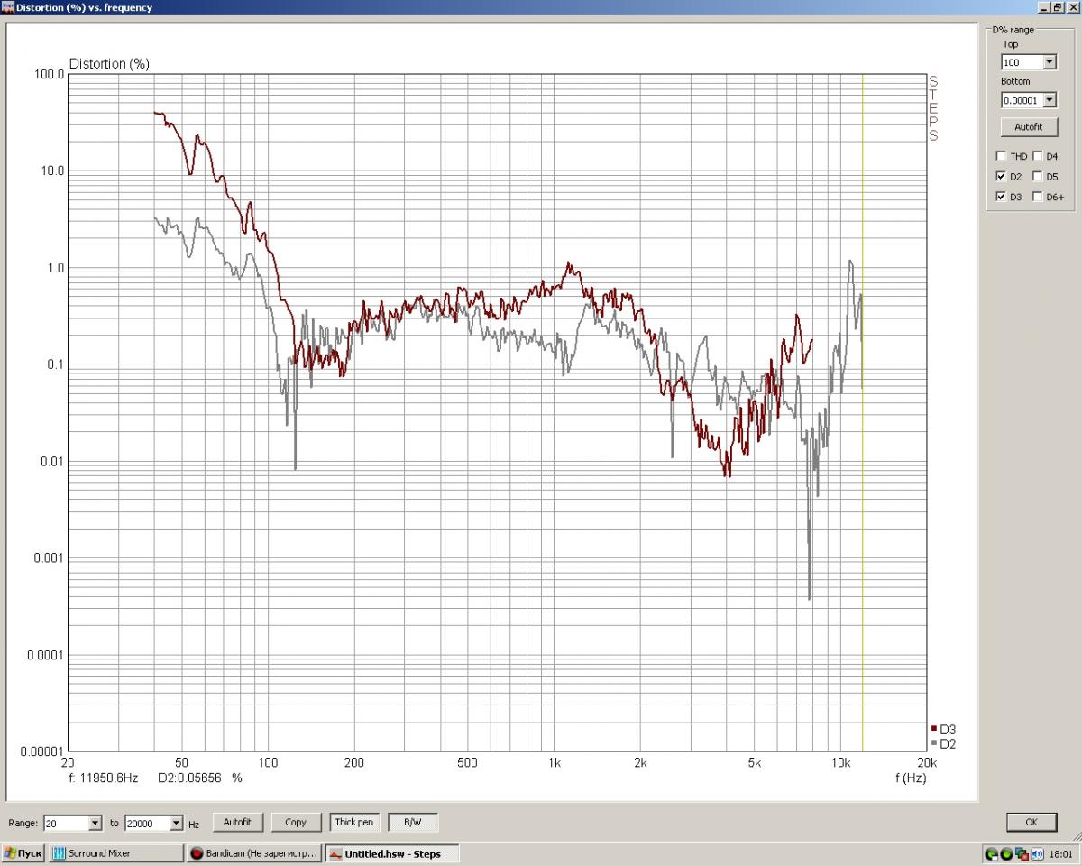1082x866 pixels.
Task: Click the network computers tray icon
Action: [x=1022, y=853]
